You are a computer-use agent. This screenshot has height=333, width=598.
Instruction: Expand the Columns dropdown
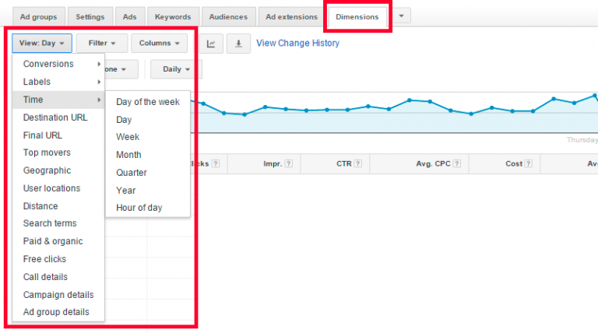pyautogui.click(x=159, y=44)
